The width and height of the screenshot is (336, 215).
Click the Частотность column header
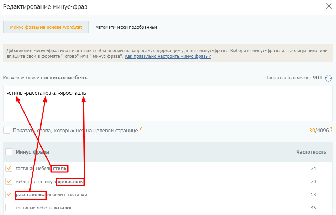coord(311,152)
